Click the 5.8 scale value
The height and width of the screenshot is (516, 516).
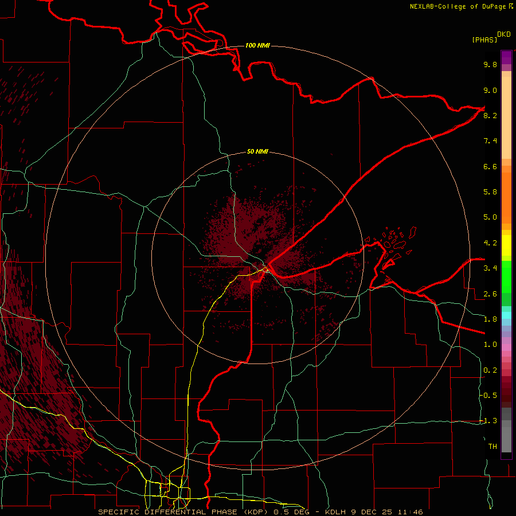[x=490, y=192]
